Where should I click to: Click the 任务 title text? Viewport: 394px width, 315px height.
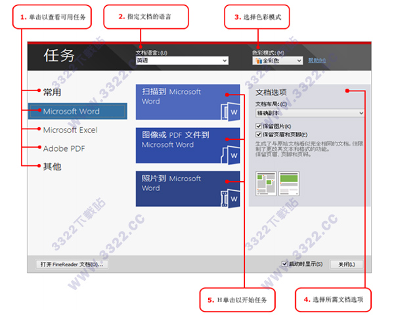pos(59,56)
